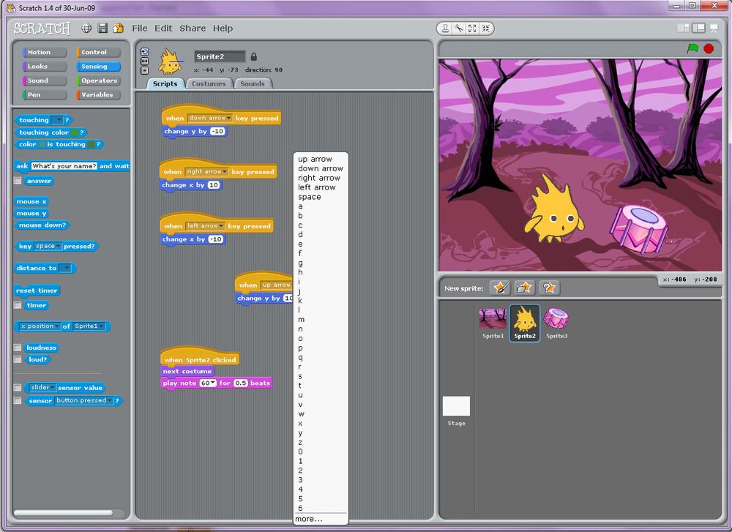The height and width of the screenshot is (532, 732).
Task: Toggle the timer reporter checkbox
Action: pos(18,305)
